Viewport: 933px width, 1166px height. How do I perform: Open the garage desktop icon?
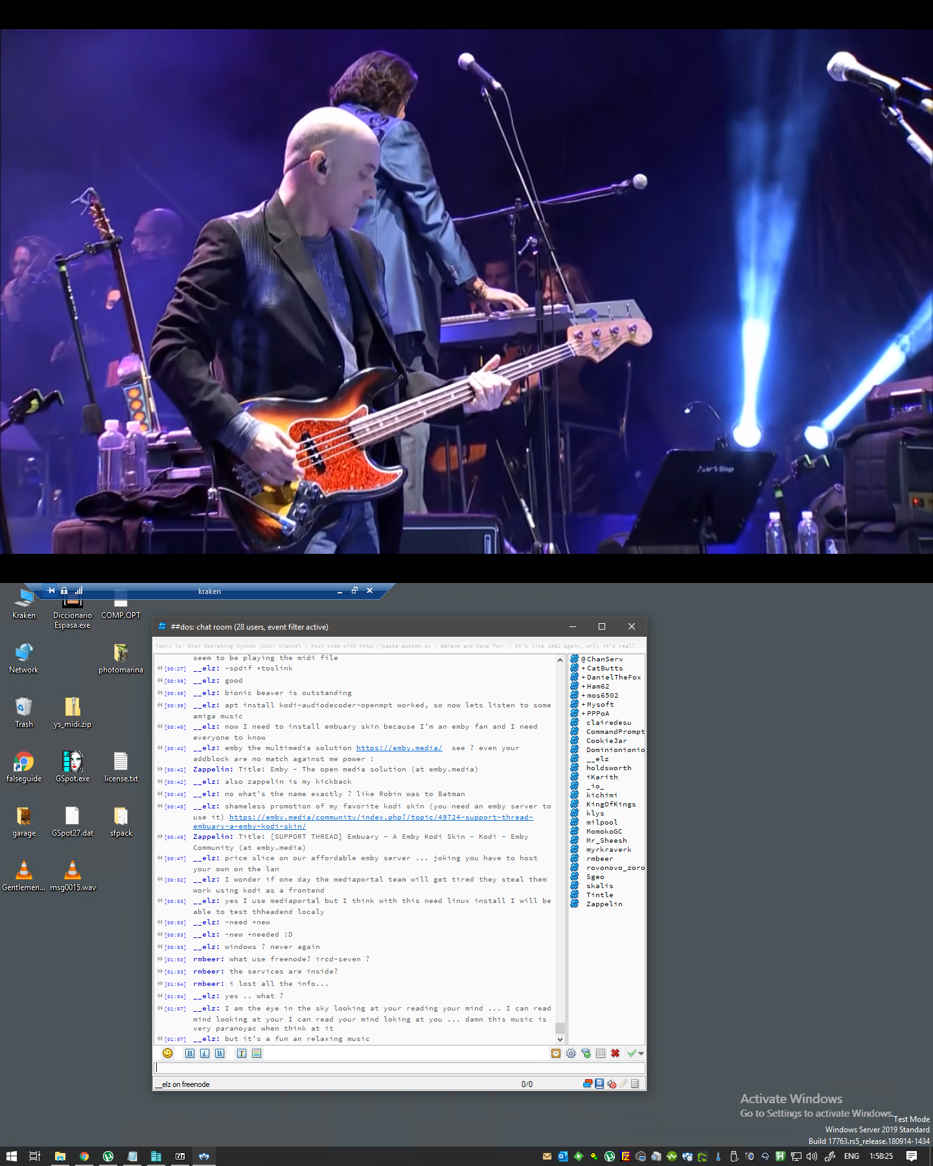24,821
